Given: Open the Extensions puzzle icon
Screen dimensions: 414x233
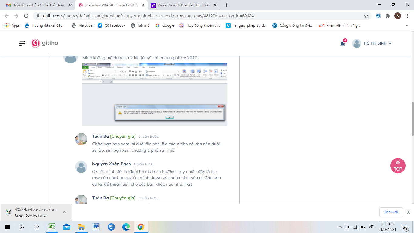Looking at the screenshot, I should coord(388,16).
